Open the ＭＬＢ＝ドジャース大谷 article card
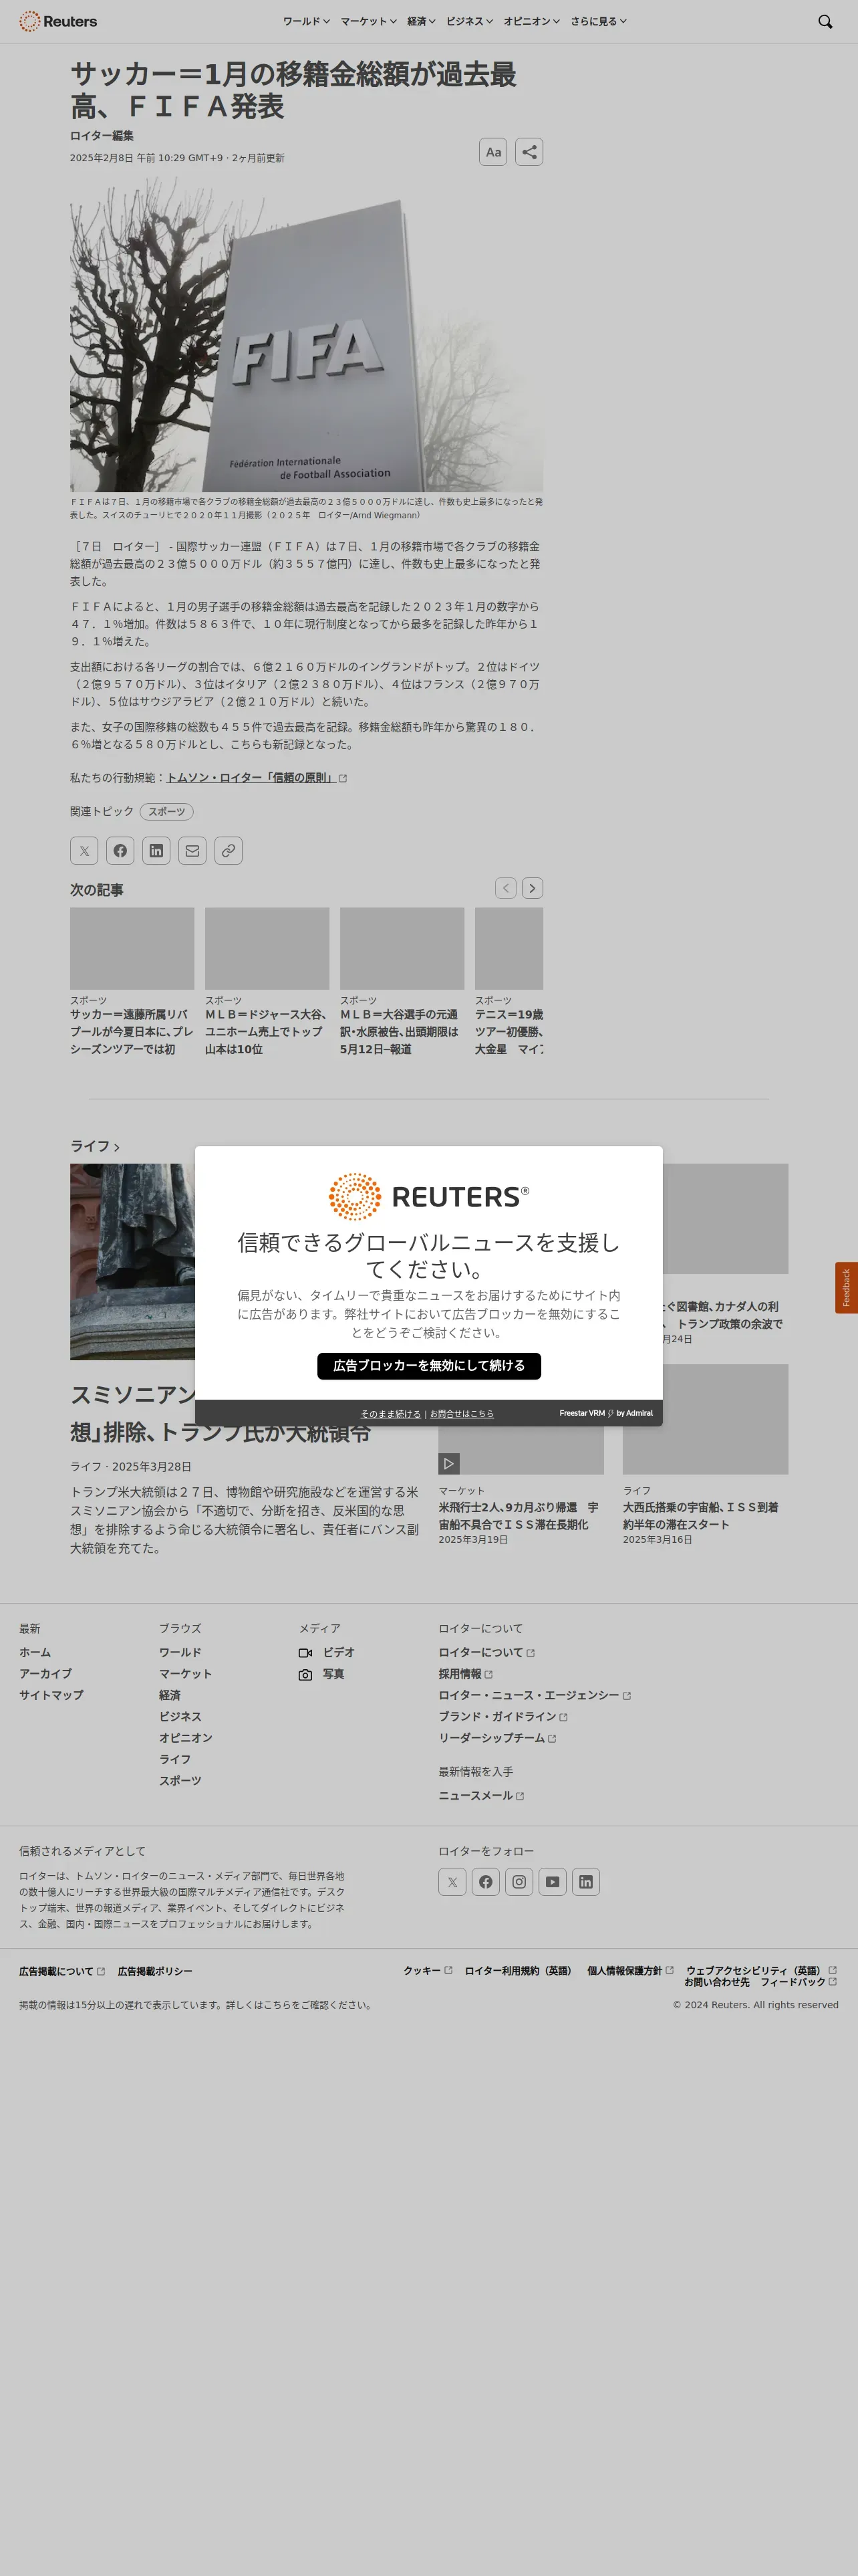858x2576 pixels. click(267, 982)
